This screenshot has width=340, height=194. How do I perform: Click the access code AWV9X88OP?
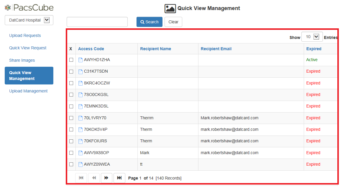[96, 153]
